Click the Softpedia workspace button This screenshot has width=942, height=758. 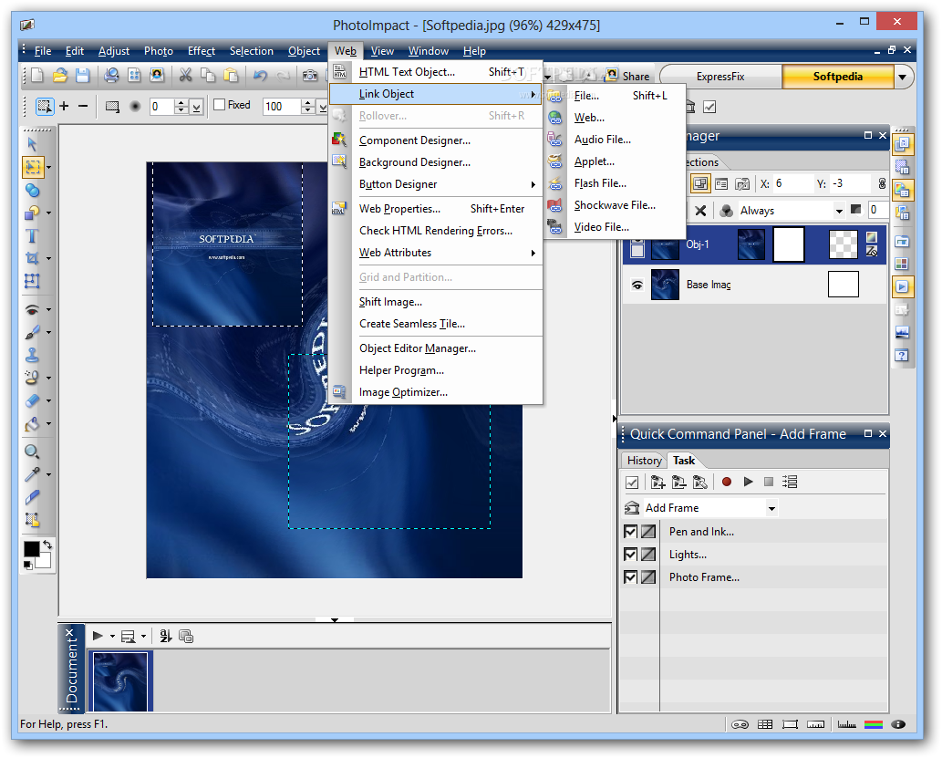click(x=837, y=77)
